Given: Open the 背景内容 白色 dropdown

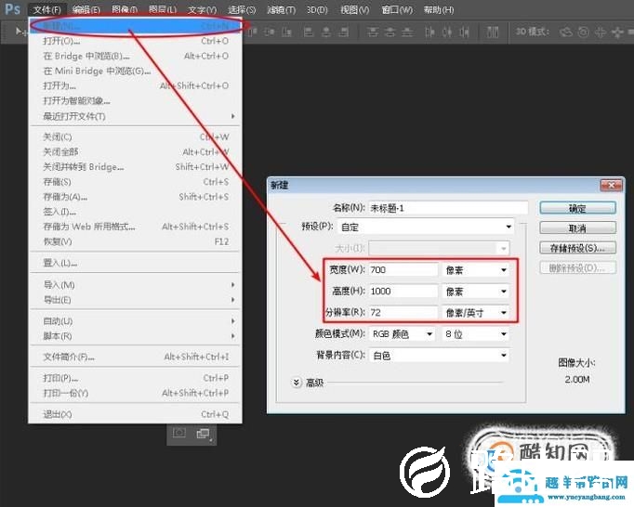Looking at the screenshot, I should point(440,356).
